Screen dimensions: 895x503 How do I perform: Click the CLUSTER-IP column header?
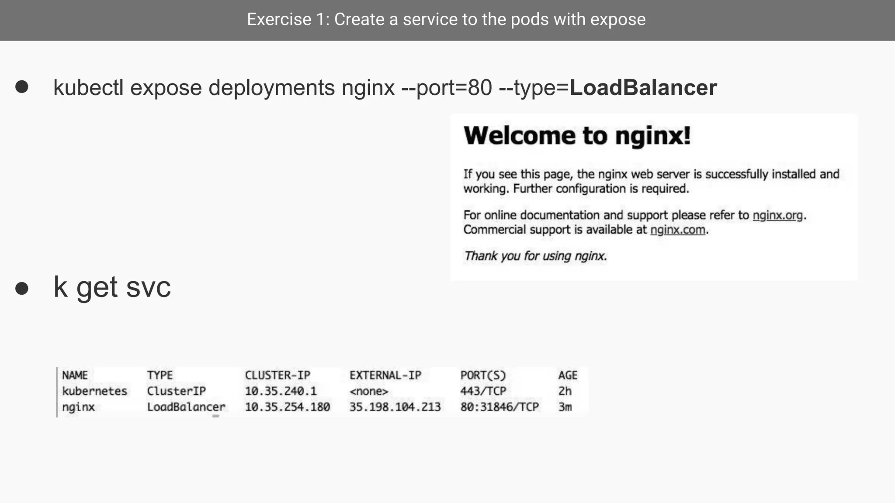(x=278, y=375)
